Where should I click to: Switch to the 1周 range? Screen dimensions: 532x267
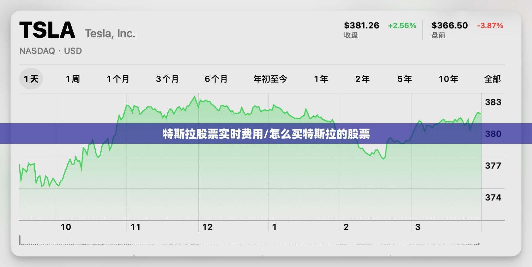tap(73, 79)
